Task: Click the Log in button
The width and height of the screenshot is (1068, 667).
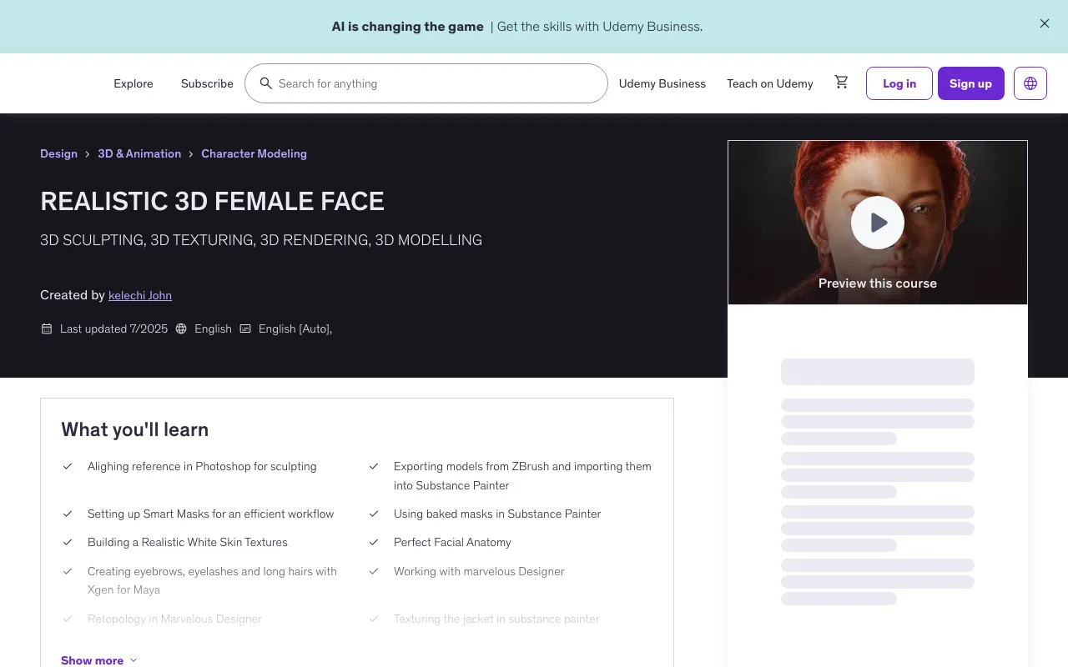Action: tap(899, 83)
